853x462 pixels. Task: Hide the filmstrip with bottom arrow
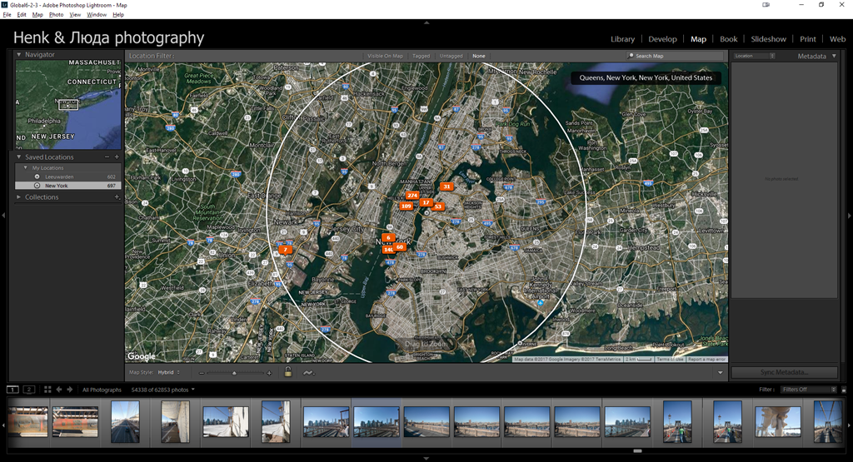(426, 459)
